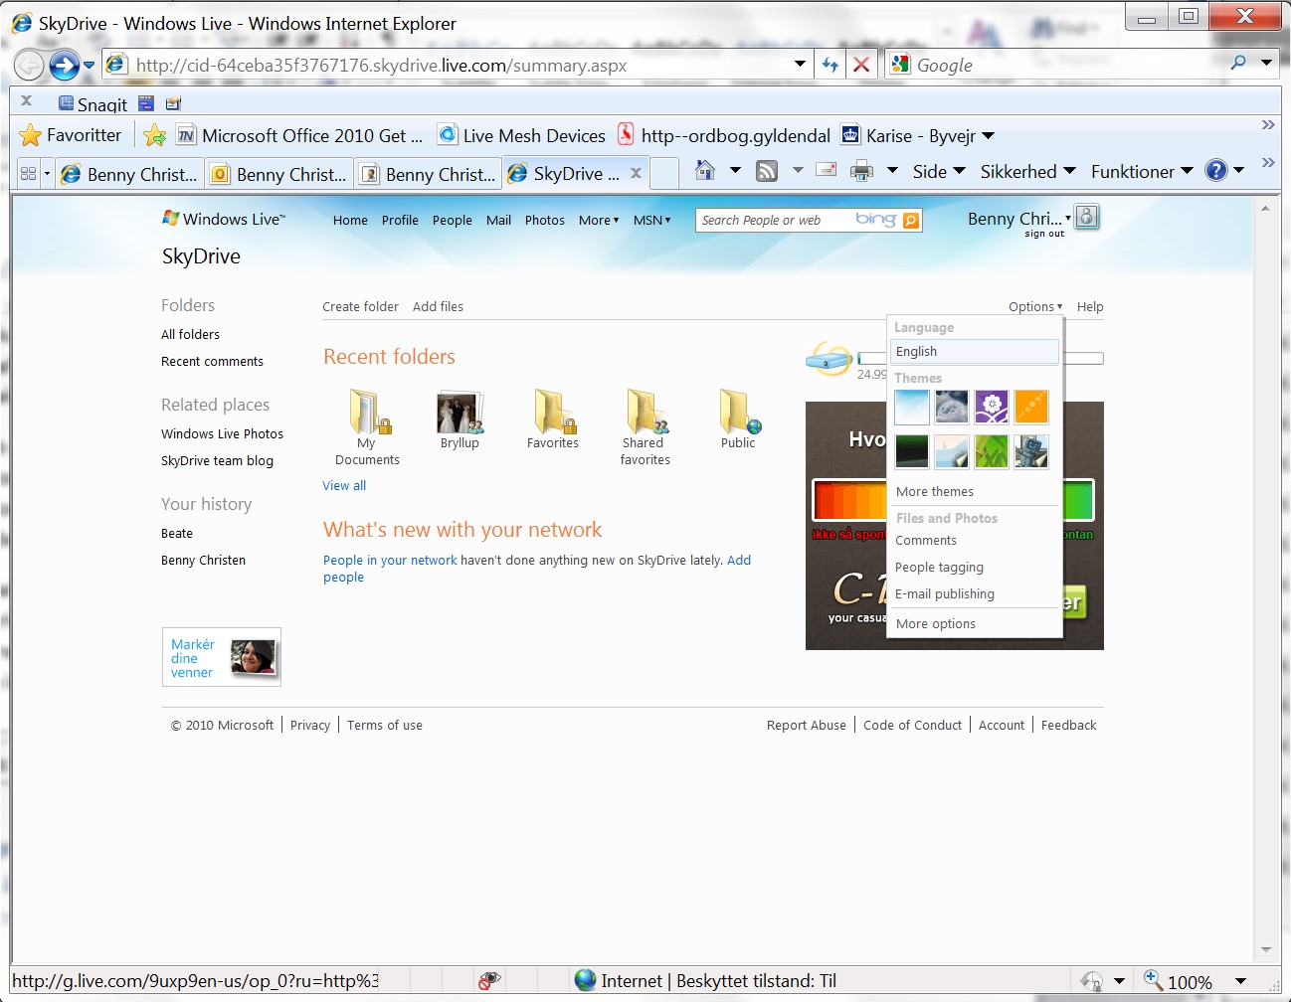Click the search magnifier icon
Image resolution: width=1291 pixels, height=1002 pixels.
(x=1238, y=63)
